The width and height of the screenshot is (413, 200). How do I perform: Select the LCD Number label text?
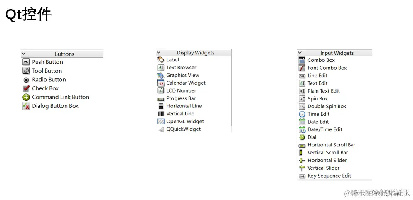(181, 90)
